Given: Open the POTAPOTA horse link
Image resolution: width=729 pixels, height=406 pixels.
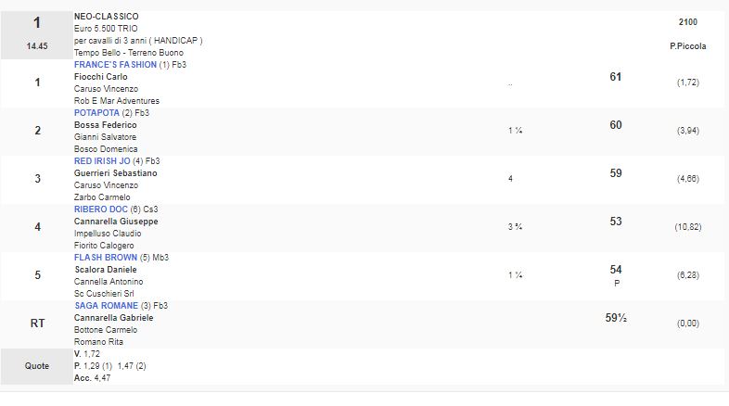Looking at the screenshot, I should [x=96, y=113].
